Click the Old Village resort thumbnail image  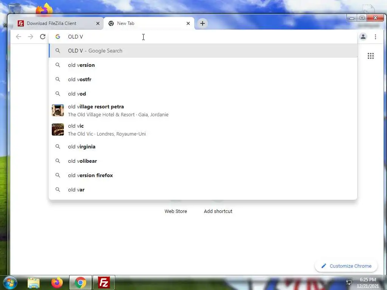coord(58,110)
